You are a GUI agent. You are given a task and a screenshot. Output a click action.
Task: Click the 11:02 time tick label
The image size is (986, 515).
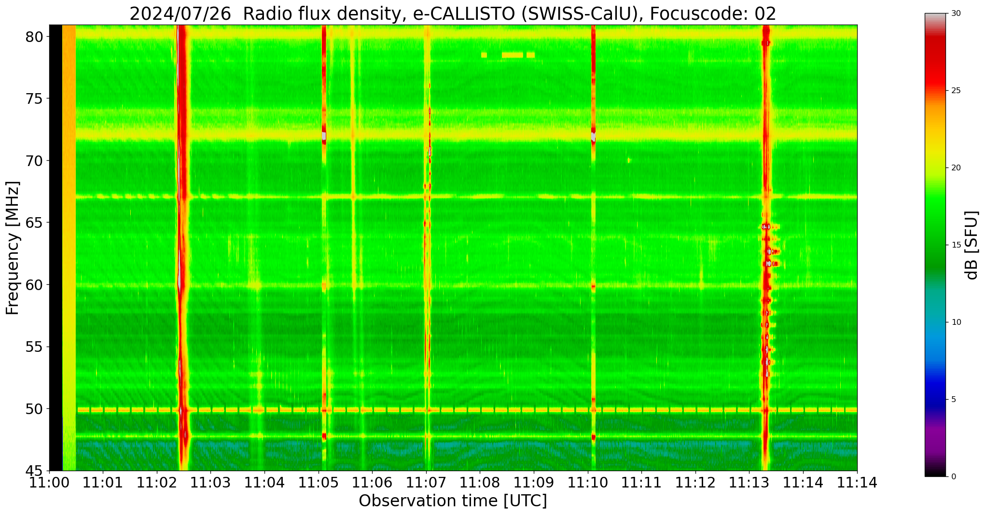click(x=157, y=482)
